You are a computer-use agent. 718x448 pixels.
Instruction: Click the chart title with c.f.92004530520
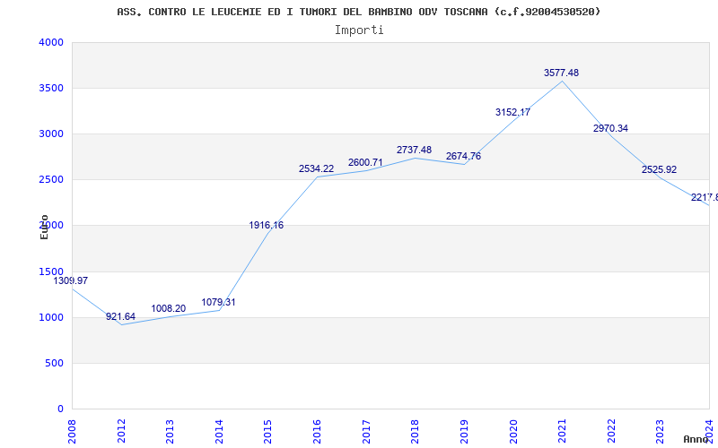(358, 12)
